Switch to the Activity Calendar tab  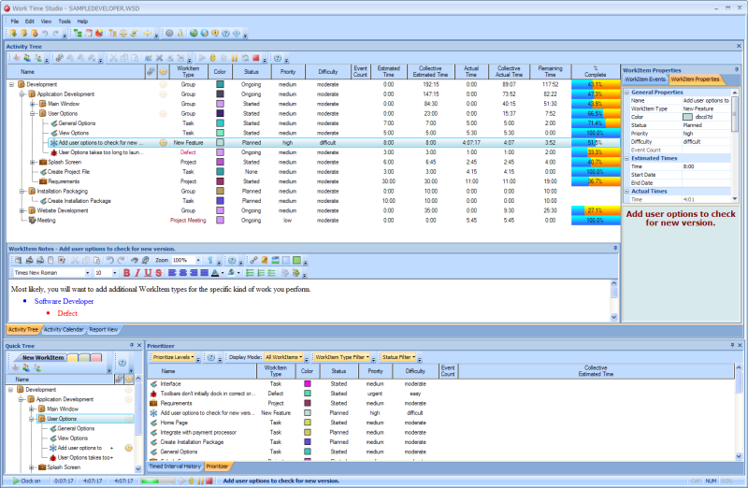64,329
